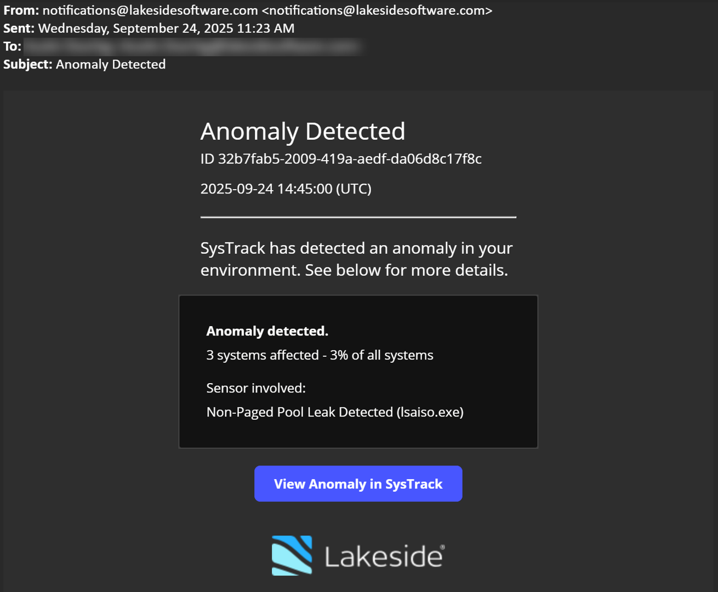Select the anomaly ID string
The image size is (718, 592).
pyautogui.click(x=350, y=159)
